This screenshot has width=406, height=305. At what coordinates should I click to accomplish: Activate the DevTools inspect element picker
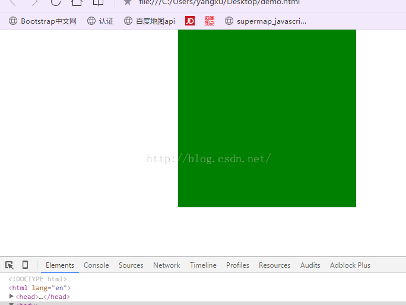click(x=9, y=265)
